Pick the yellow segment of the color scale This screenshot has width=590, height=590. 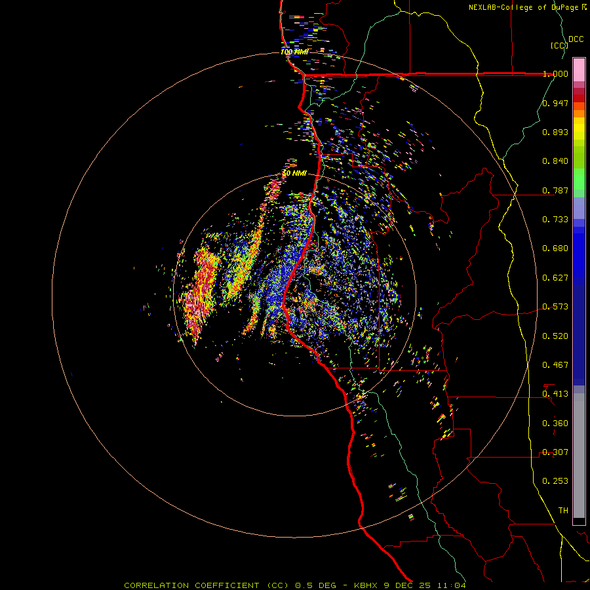[x=579, y=128]
